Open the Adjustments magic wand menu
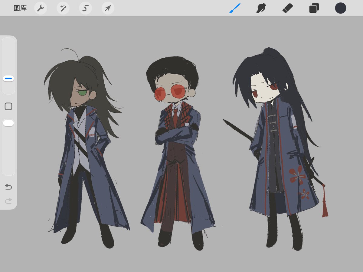 click(x=63, y=8)
